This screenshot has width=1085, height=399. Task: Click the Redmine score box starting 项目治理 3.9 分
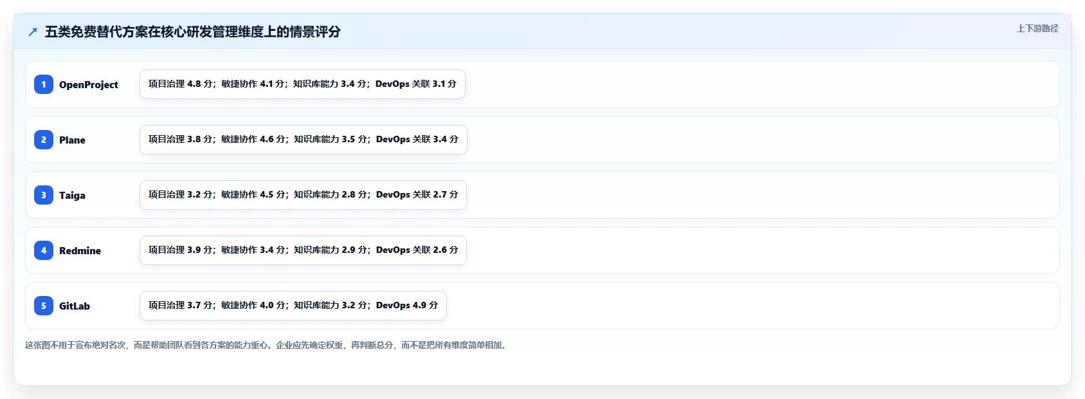tap(303, 250)
